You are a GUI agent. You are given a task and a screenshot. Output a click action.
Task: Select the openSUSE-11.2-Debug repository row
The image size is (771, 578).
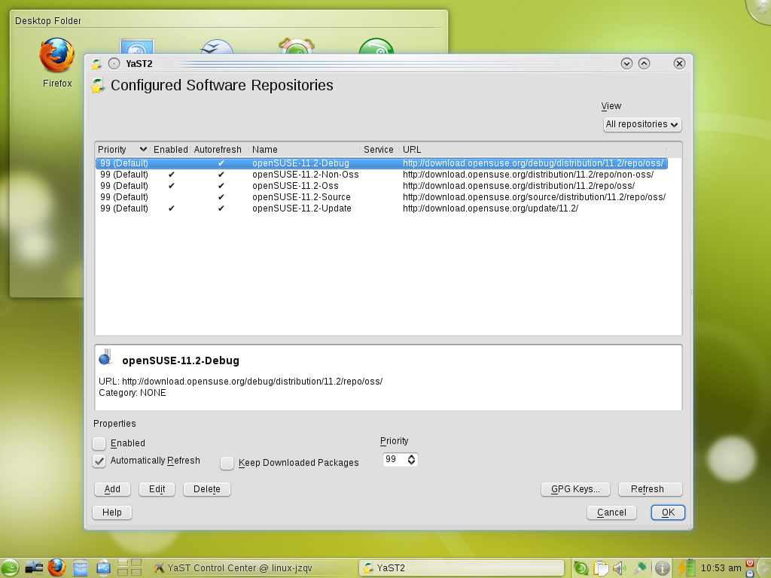point(382,163)
